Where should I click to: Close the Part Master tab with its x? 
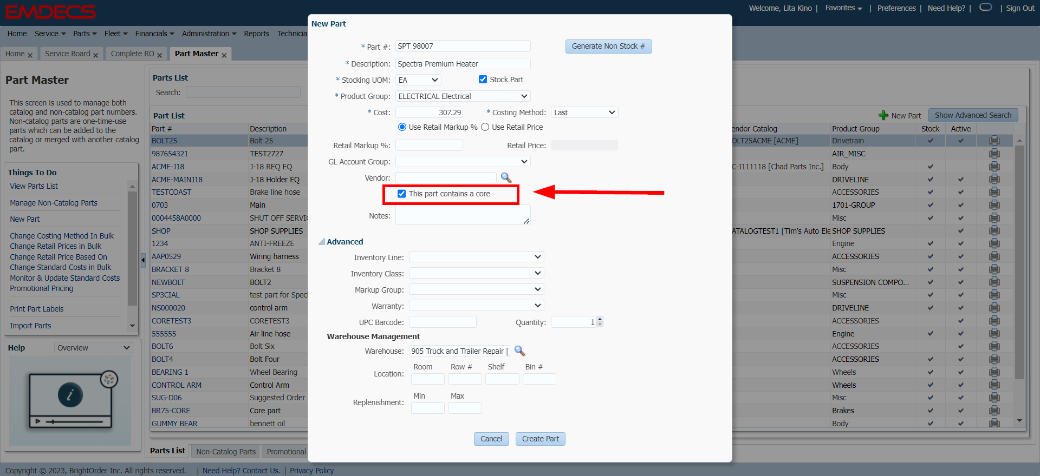click(x=224, y=55)
